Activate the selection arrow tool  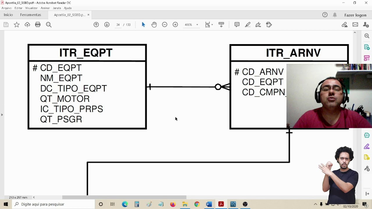[x=143, y=25]
